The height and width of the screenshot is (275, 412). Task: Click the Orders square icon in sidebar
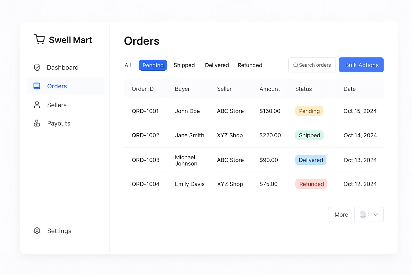click(37, 86)
